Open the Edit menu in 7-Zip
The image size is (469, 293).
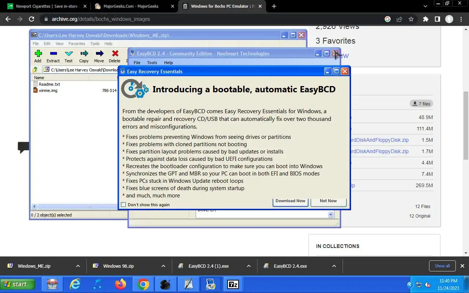point(47,44)
